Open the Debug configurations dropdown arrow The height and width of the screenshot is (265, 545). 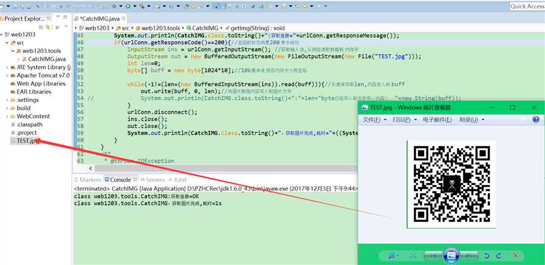click(121, 6)
